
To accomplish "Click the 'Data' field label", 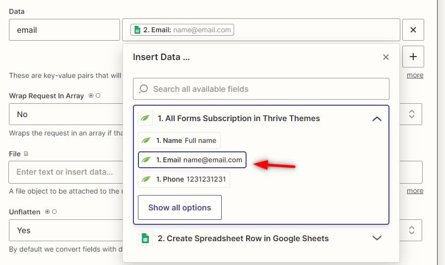I will coord(17,11).
